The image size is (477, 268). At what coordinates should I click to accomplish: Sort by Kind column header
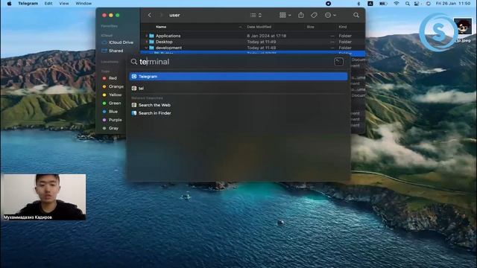pyautogui.click(x=343, y=27)
